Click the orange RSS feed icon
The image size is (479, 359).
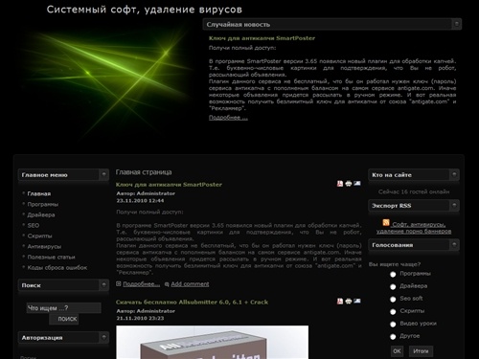pyautogui.click(x=386, y=223)
